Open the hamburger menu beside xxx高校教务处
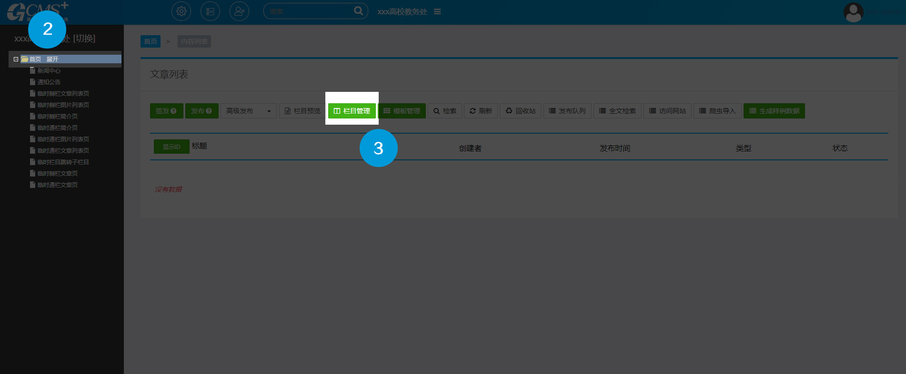The height and width of the screenshot is (374, 906). tap(437, 11)
